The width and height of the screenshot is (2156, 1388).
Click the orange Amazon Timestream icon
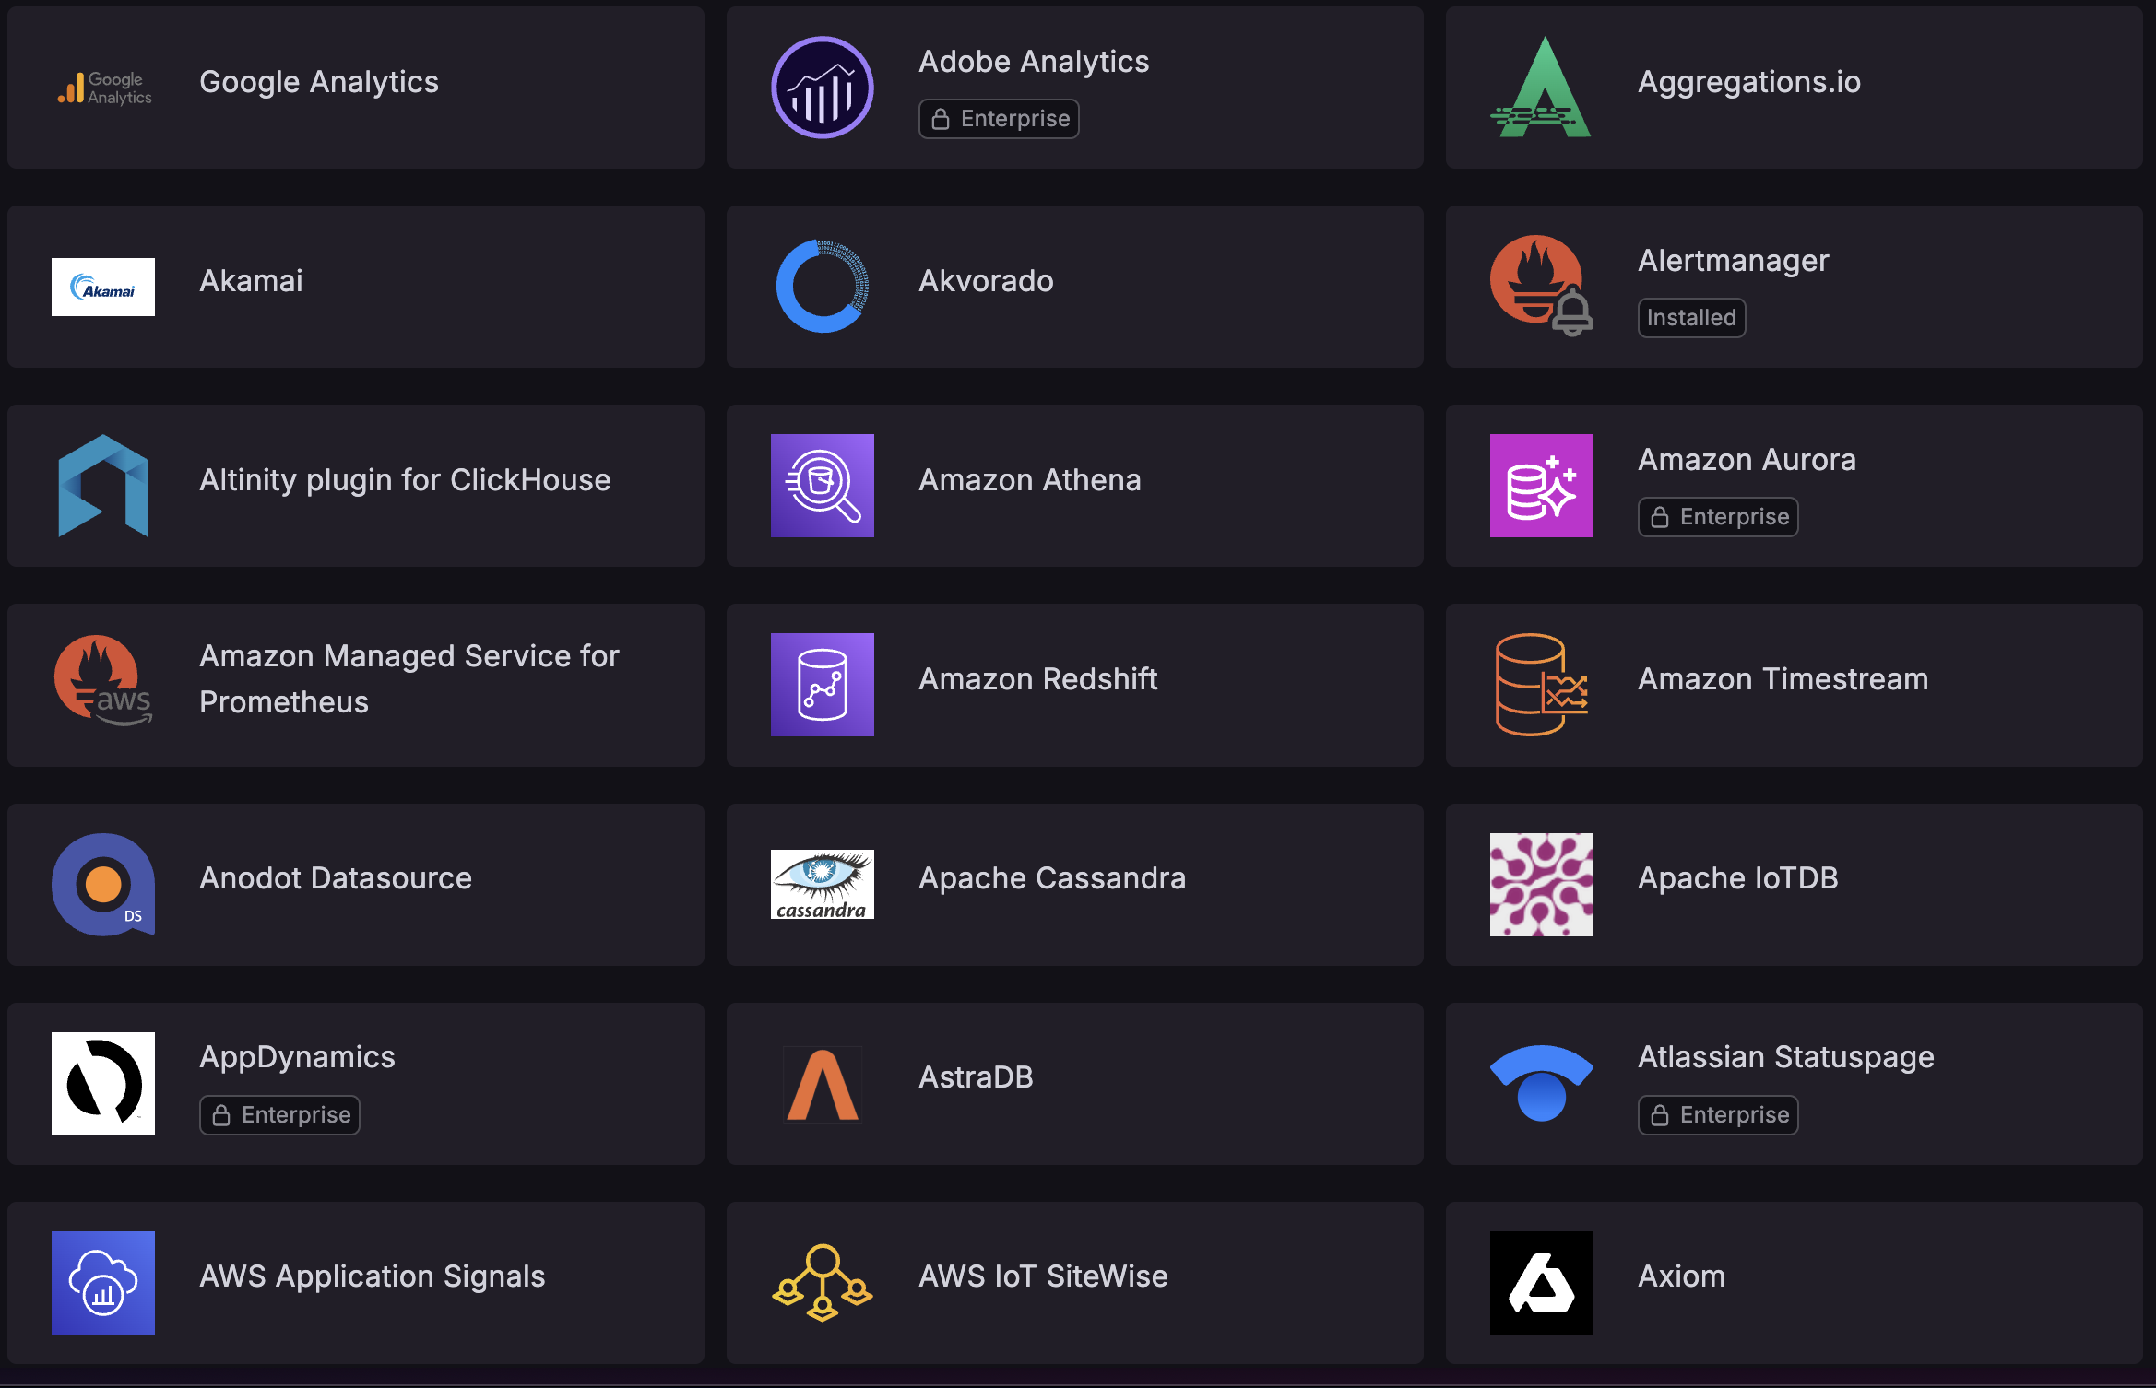pos(1542,685)
